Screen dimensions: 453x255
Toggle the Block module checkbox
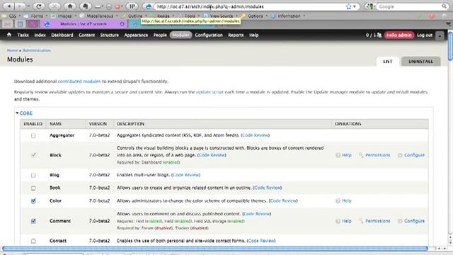point(33,155)
